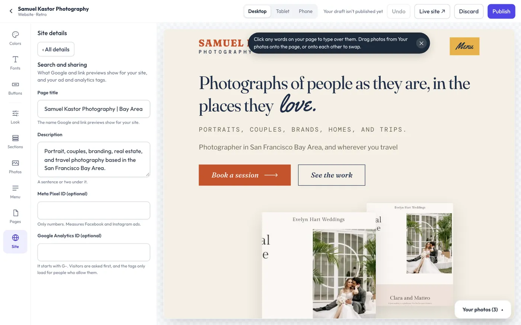Image resolution: width=521 pixels, height=325 pixels.
Task: Expand the Your photos (3) tray
Action: (483, 309)
